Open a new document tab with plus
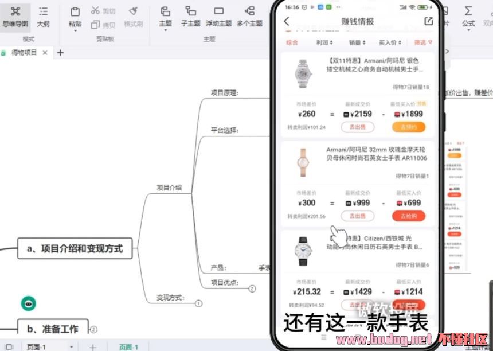 click(x=60, y=53)
